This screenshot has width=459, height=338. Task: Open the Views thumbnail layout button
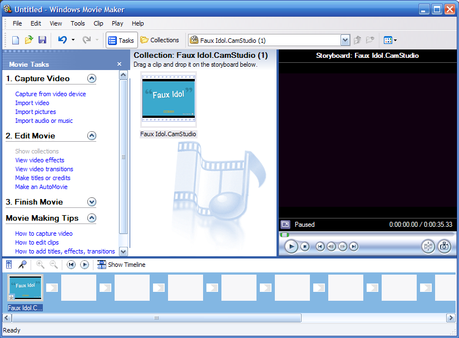point(390,41)
